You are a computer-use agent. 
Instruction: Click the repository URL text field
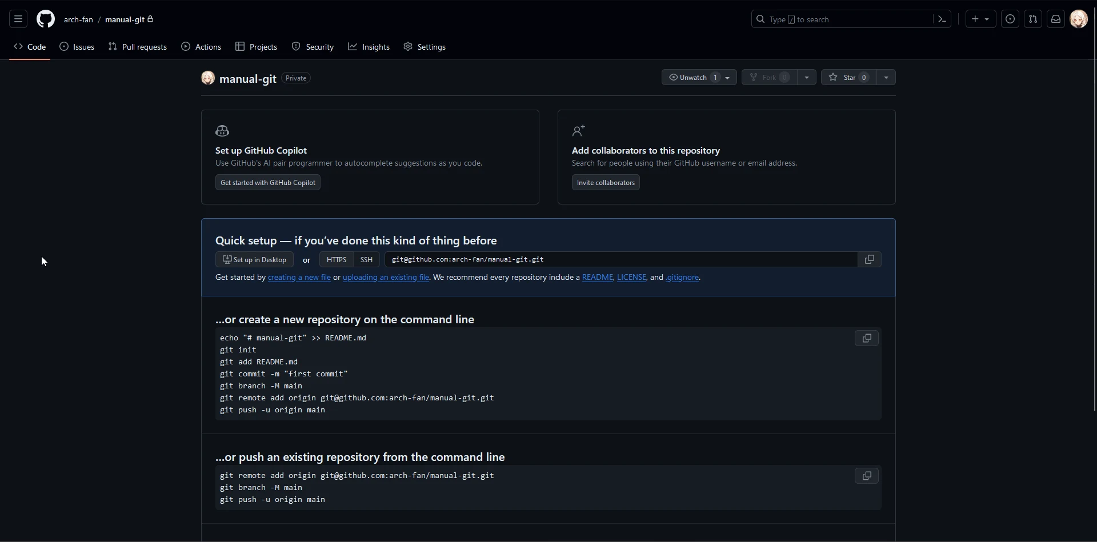621,259
